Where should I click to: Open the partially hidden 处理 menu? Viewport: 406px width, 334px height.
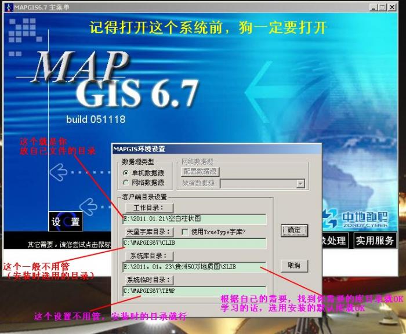[335, 241]
